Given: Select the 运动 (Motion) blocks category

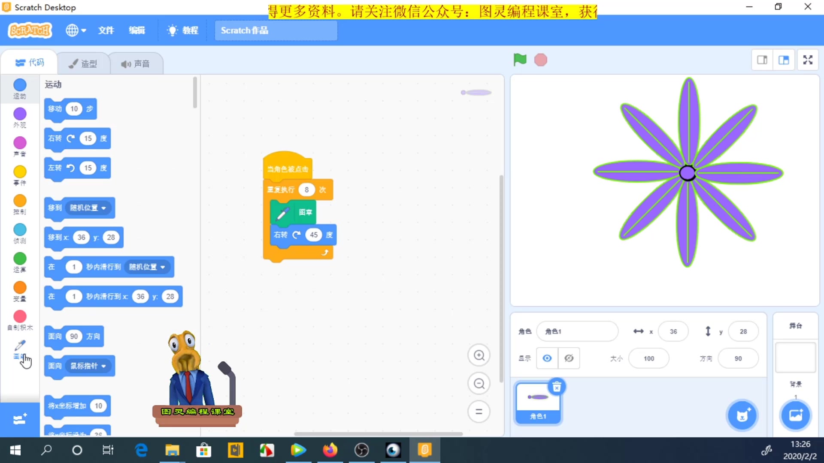Looking at the screenshot, I should pos(19,89).
